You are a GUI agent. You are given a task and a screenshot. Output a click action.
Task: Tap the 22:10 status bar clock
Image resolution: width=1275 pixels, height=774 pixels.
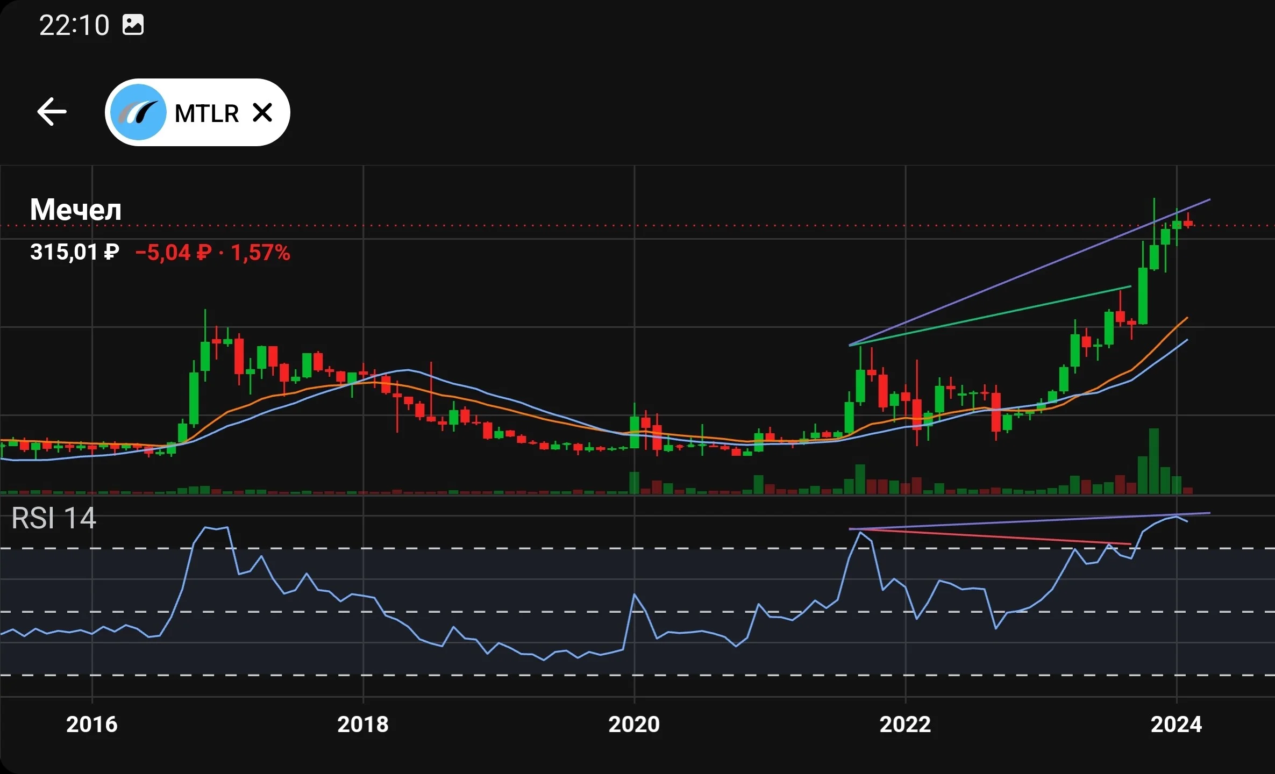click(74, 25)
